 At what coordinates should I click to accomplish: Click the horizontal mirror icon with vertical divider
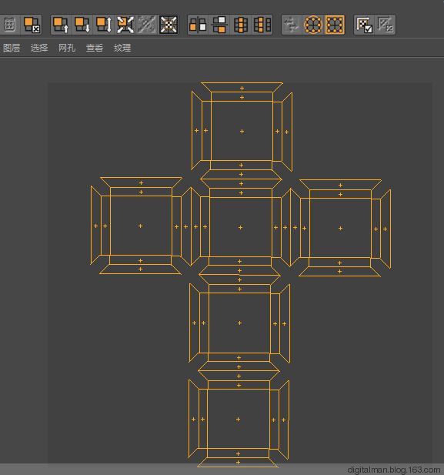click(x=198, y=25)
